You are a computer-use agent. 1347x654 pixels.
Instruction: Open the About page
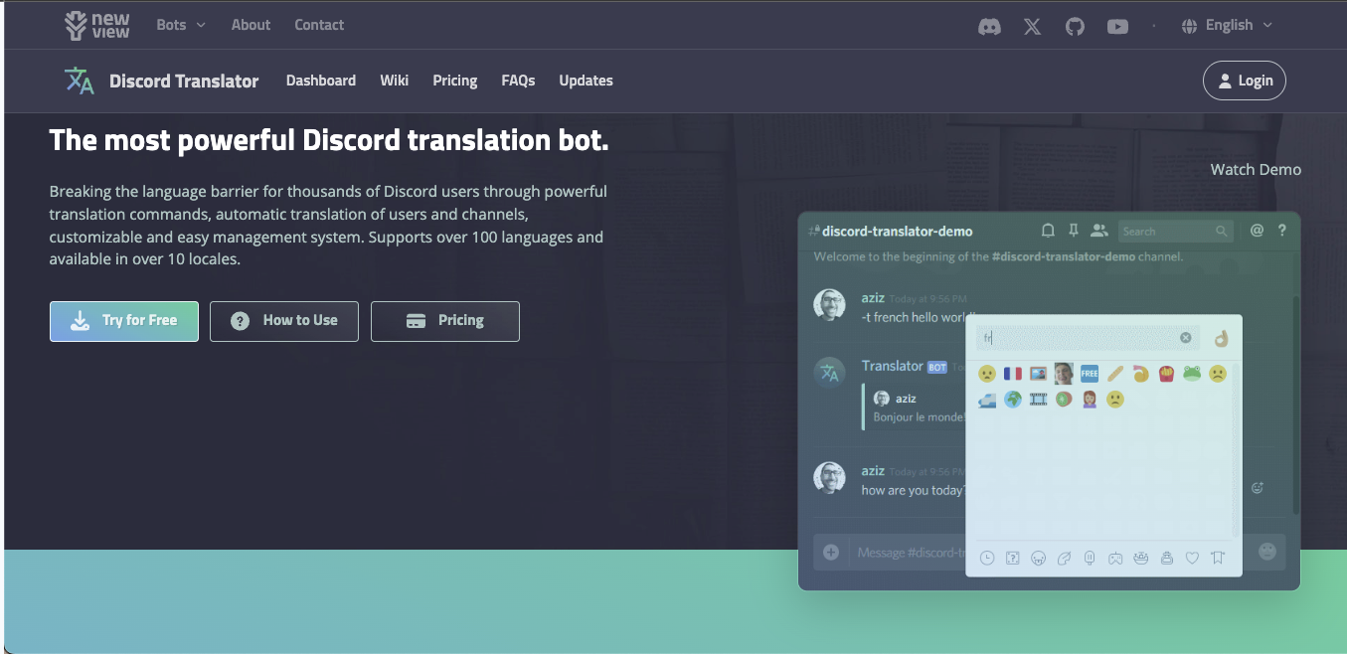point(251,25)
